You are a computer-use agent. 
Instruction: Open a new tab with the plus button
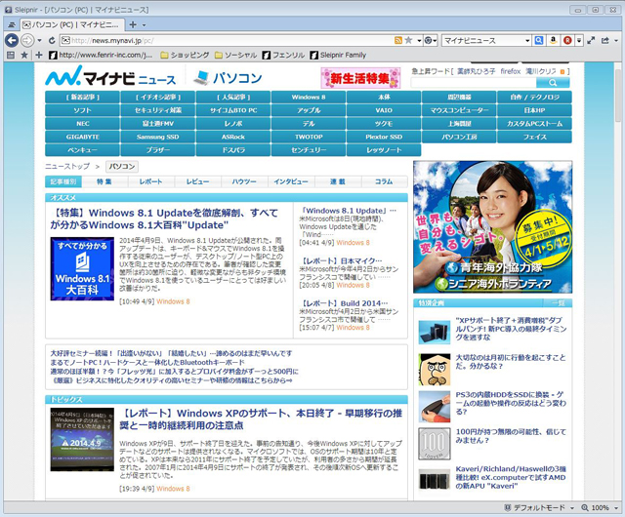pyautogui.click(x=133, y=24)
